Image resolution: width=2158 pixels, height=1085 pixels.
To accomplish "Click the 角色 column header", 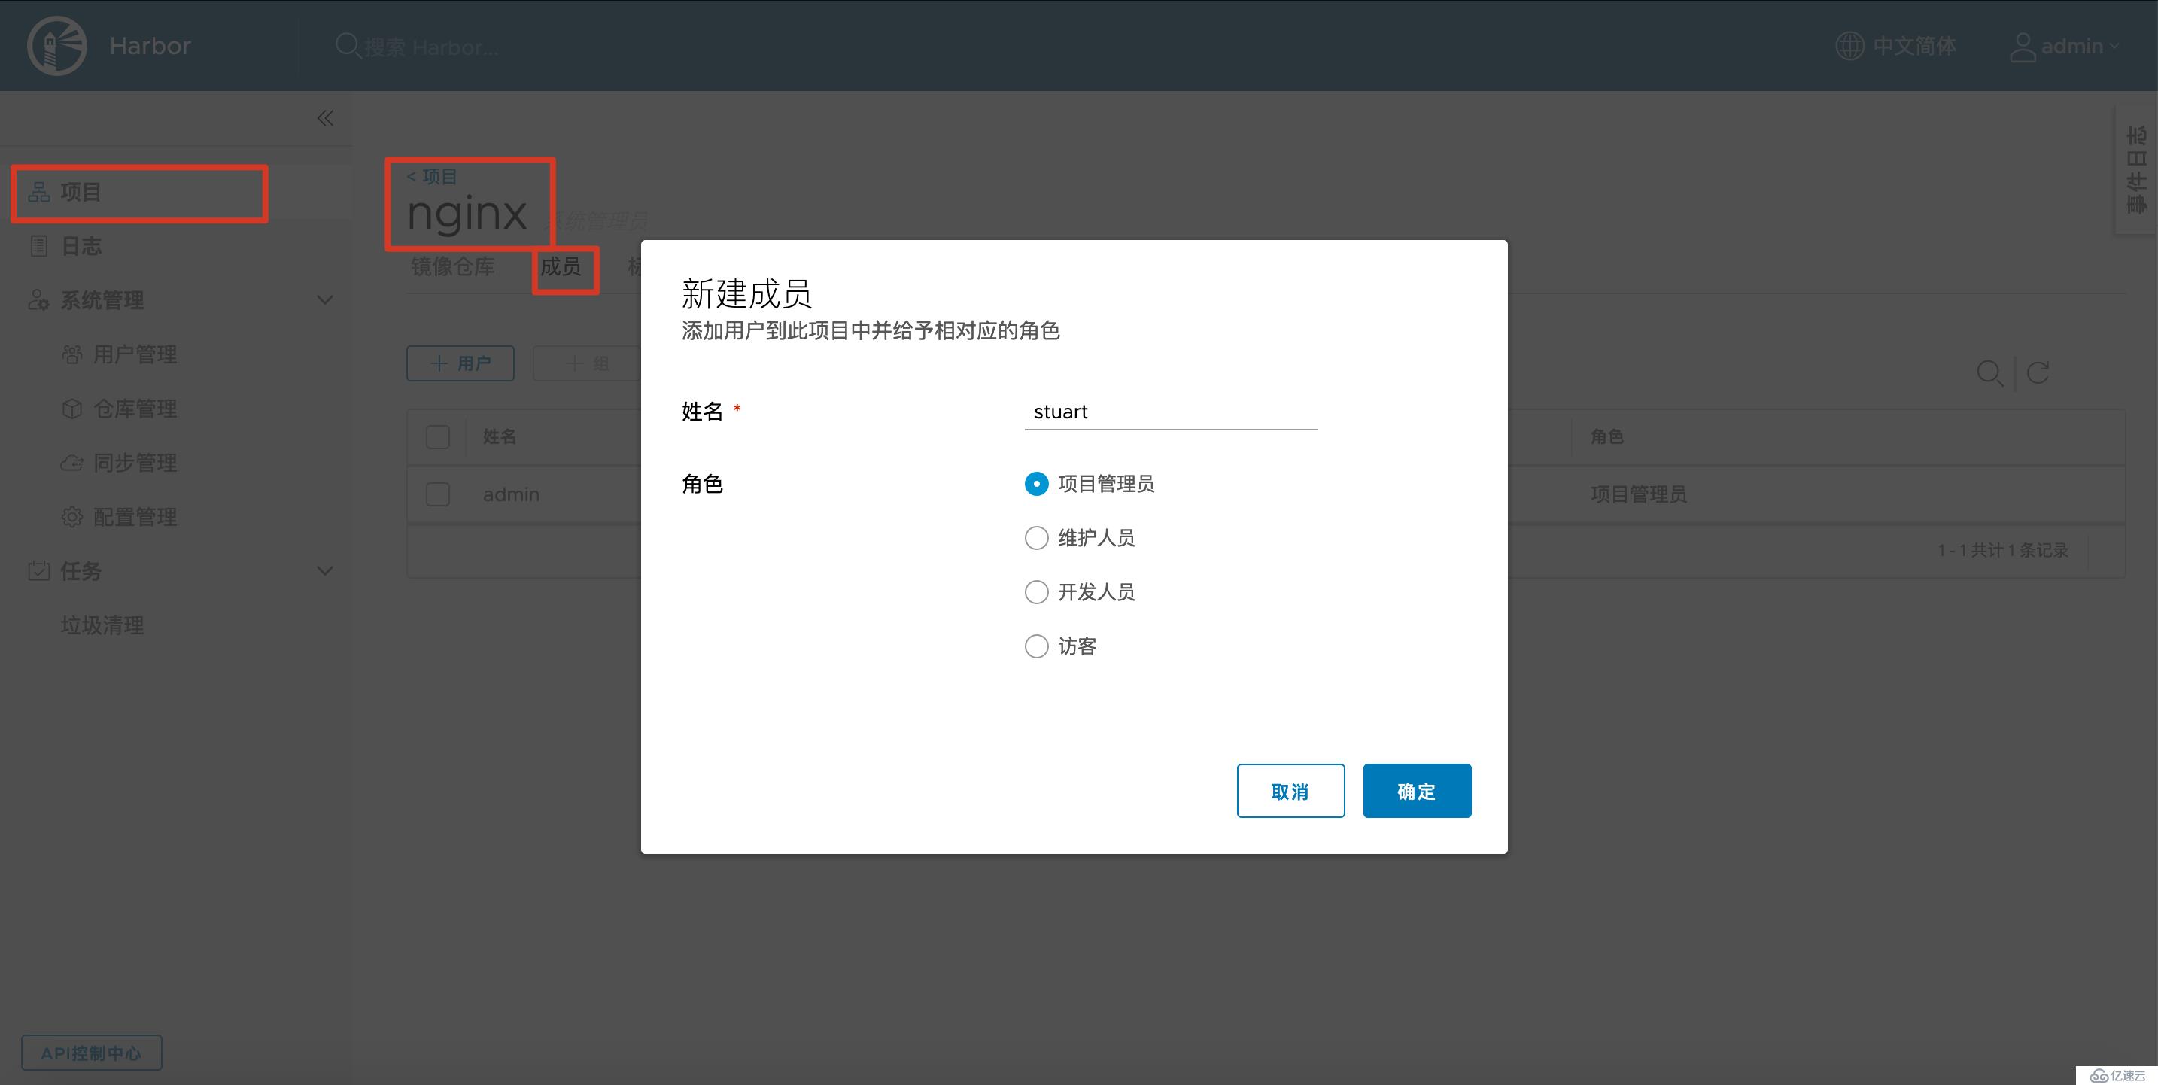I will tap(1606, 436).
